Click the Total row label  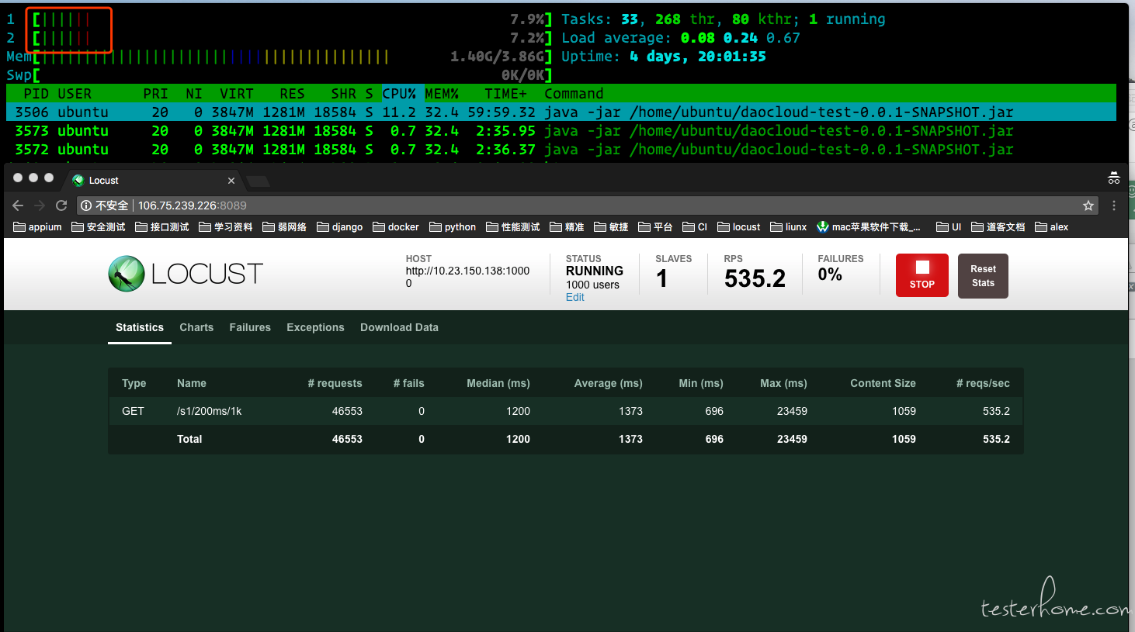tap(189, 439)
